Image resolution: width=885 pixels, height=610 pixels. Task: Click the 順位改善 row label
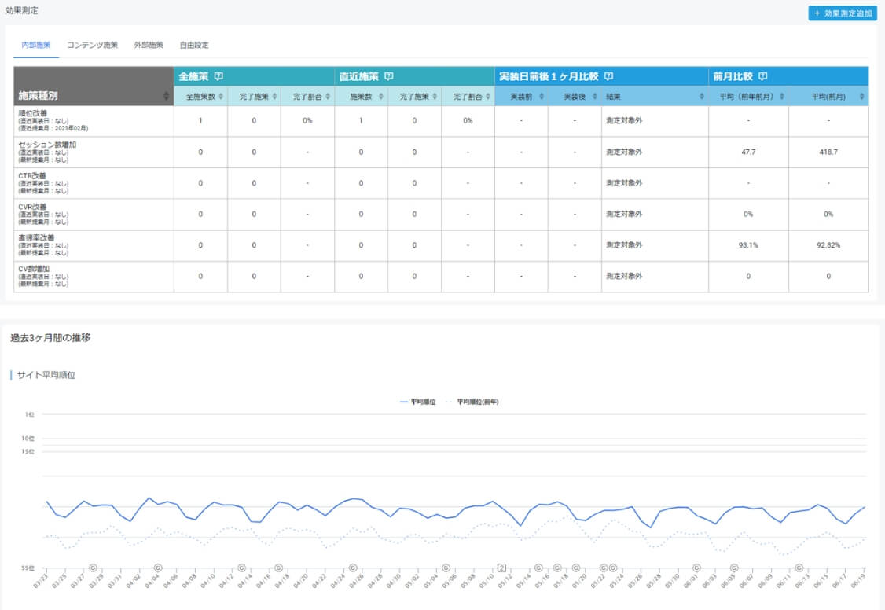32,112
